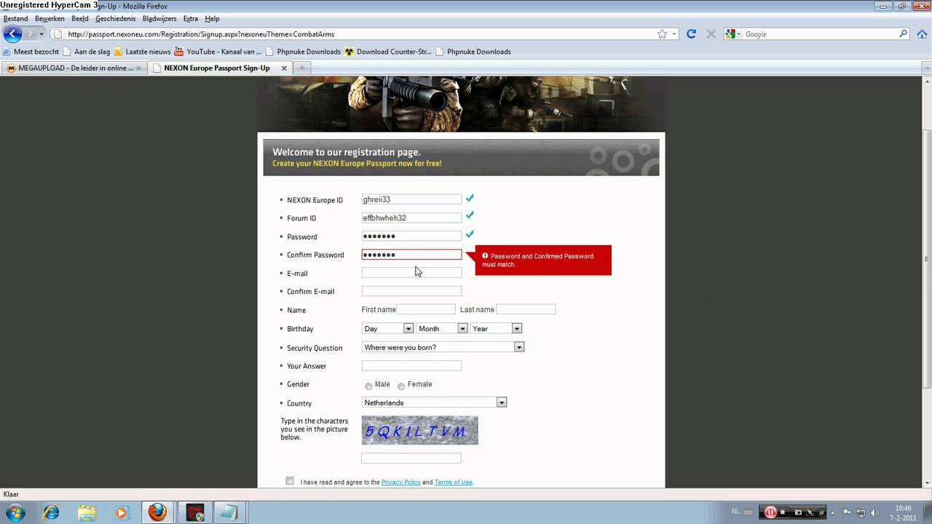The height and width of the screenshot is (524, 932).
Task: Select the Male gender radio button
Action: tap(368, 386)
